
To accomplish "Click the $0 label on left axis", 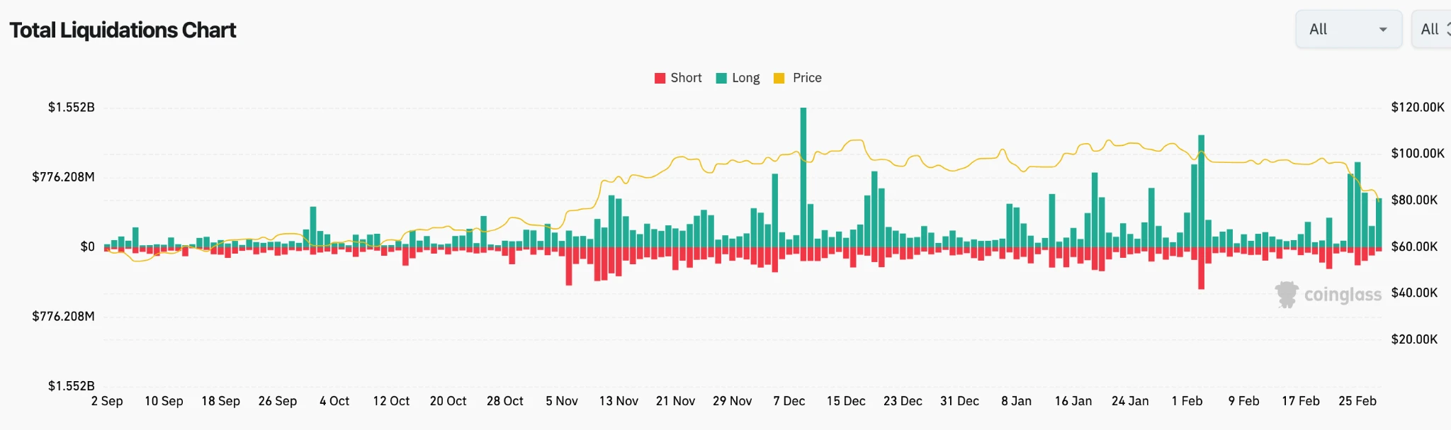I will click(x=87, y=247).
